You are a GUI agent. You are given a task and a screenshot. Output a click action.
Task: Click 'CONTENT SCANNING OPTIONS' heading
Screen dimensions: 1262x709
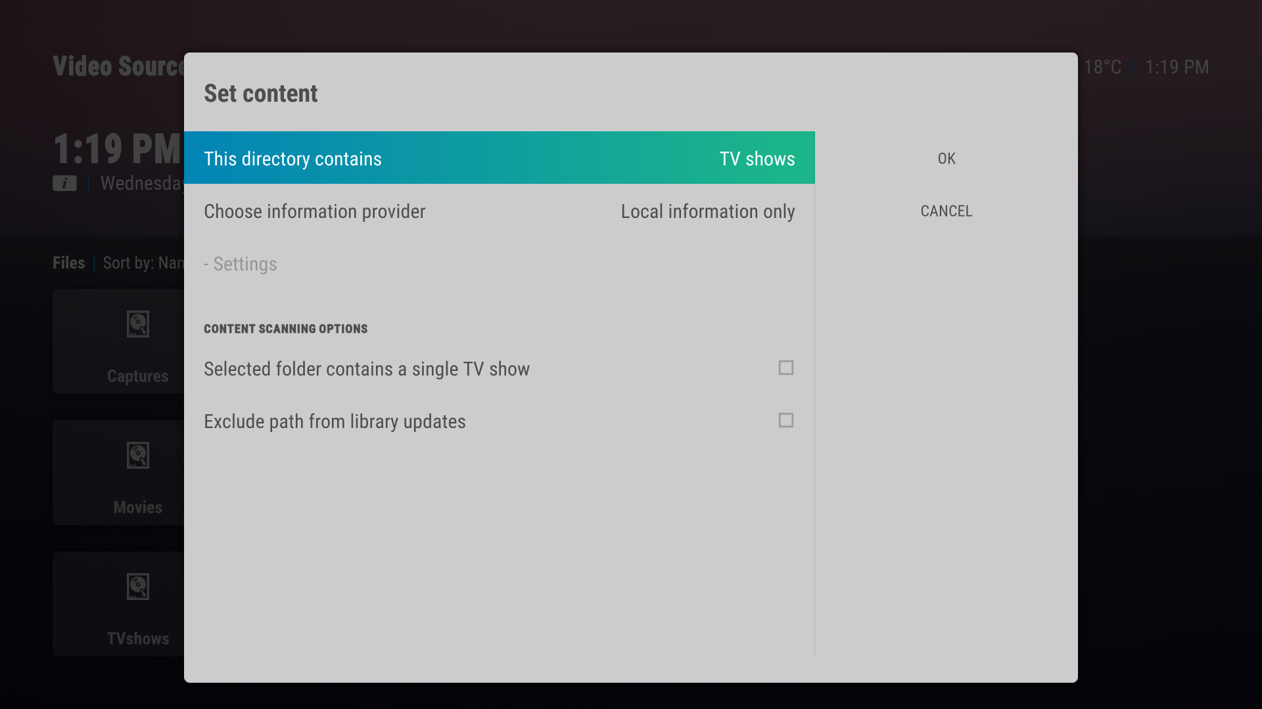[x=285, y=329]
